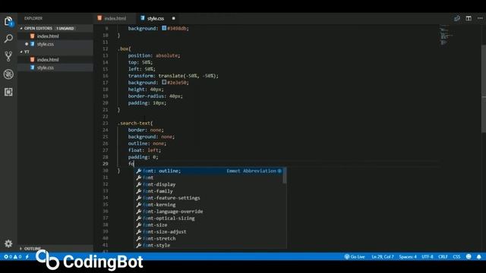Open the Manage gear menu
Viewport: 486px width, 273px height.
click(8, 243)
